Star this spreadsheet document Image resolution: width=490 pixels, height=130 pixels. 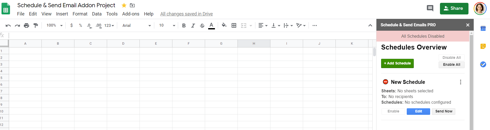tap(124, 5)
